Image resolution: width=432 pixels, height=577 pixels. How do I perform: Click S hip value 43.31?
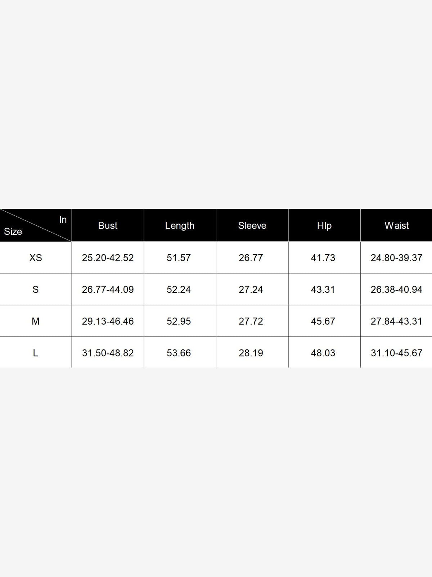pyautogui.click(x=323, y=289)
